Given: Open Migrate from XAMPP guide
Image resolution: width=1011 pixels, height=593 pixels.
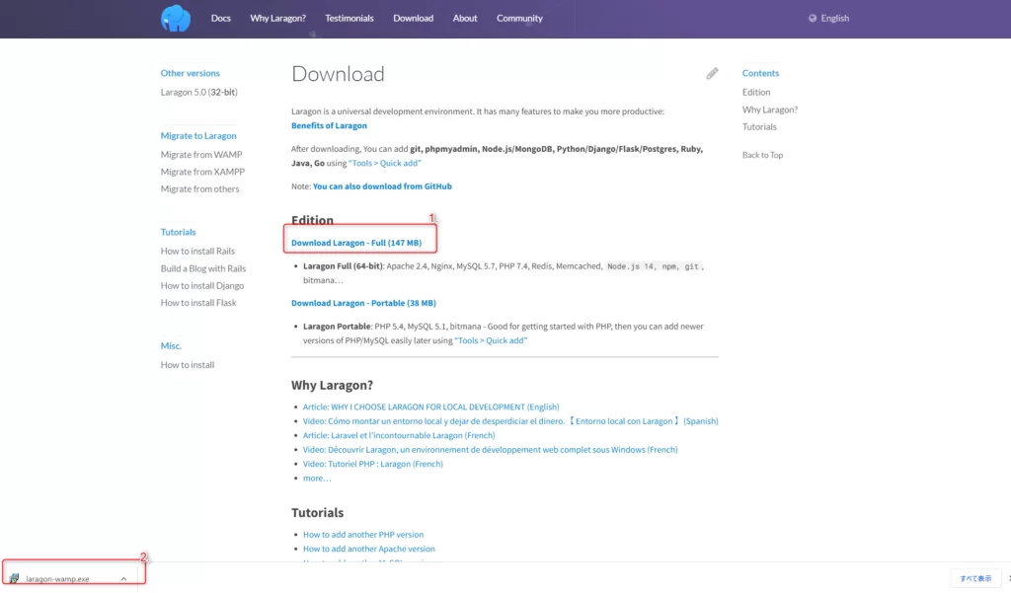Looking at the screenshot, I should pos(202,172).
